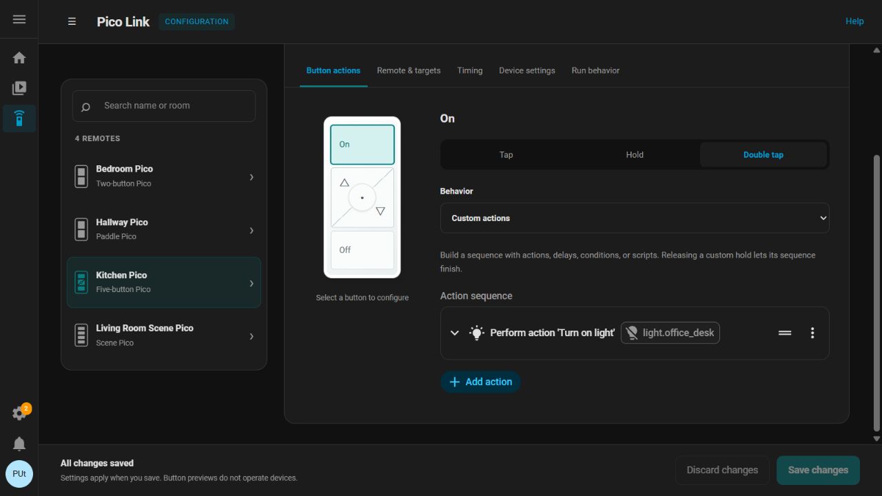Open Kitchen Pico via its chevron
The image size is (882, 496).
(252, 283)
